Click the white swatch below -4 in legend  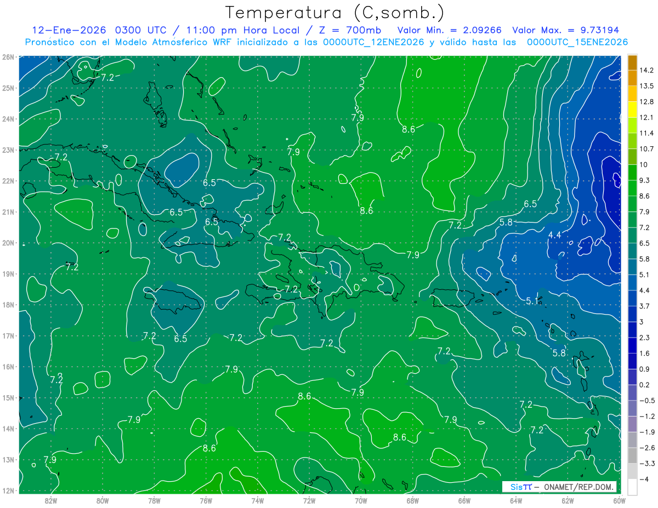tap(632, 487)
